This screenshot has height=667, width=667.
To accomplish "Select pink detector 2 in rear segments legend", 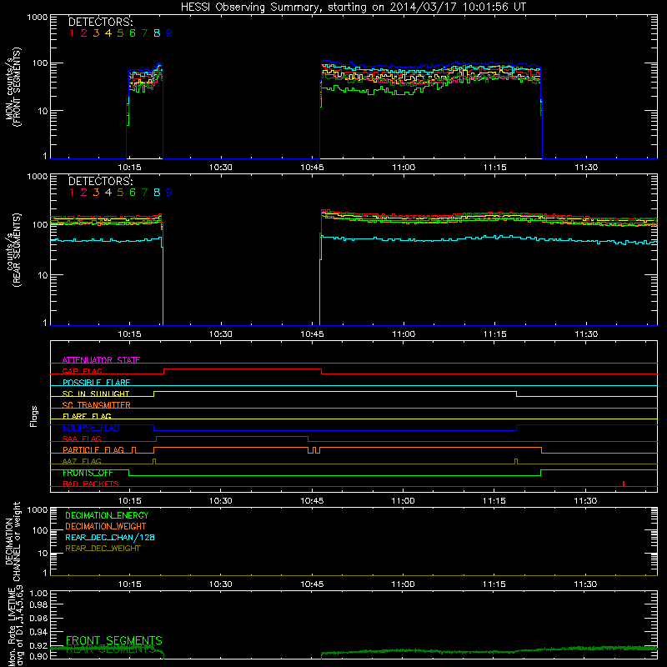I will [84, 193].
